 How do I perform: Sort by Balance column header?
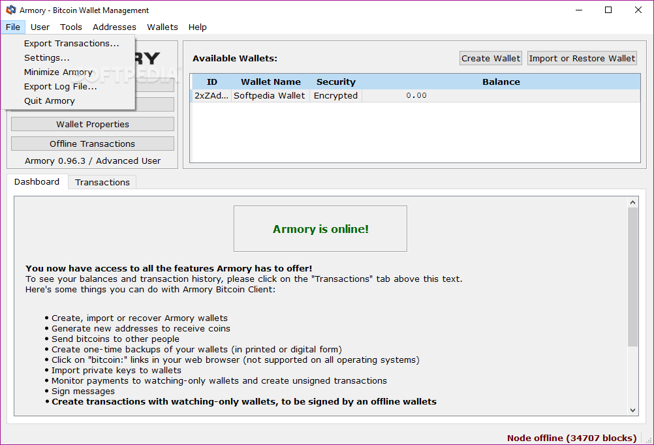501,82
